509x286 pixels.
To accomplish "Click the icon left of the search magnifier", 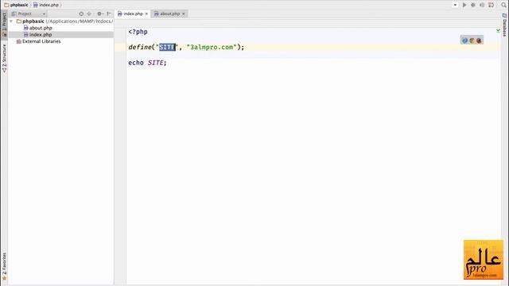I will 492,5.
